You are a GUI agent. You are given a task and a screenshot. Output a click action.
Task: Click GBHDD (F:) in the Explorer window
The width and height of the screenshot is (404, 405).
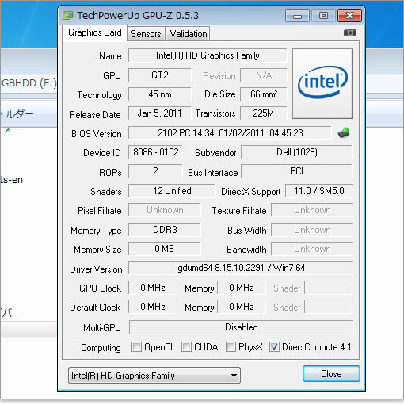29,83
